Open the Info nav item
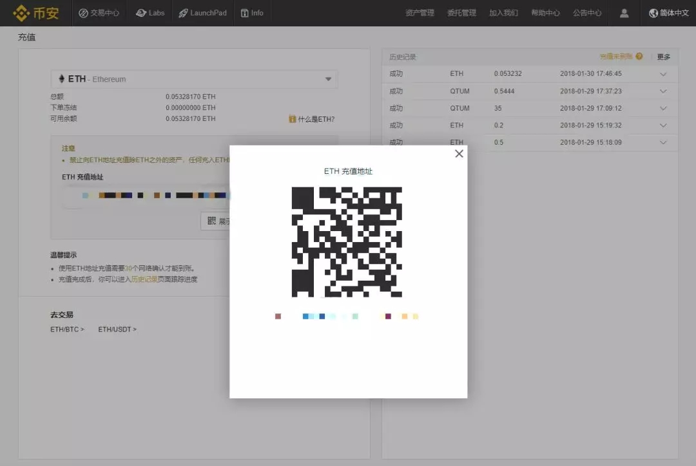The height and width of the screenshot is (466, 696). (x=252, y=14)
